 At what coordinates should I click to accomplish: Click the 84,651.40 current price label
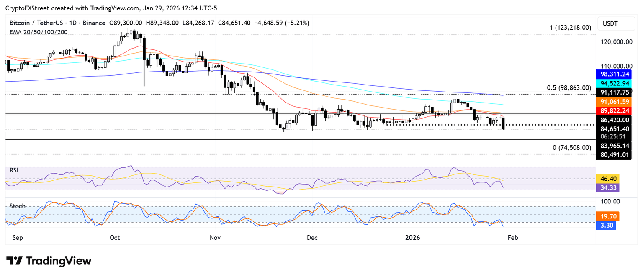[x=614, y=128]
